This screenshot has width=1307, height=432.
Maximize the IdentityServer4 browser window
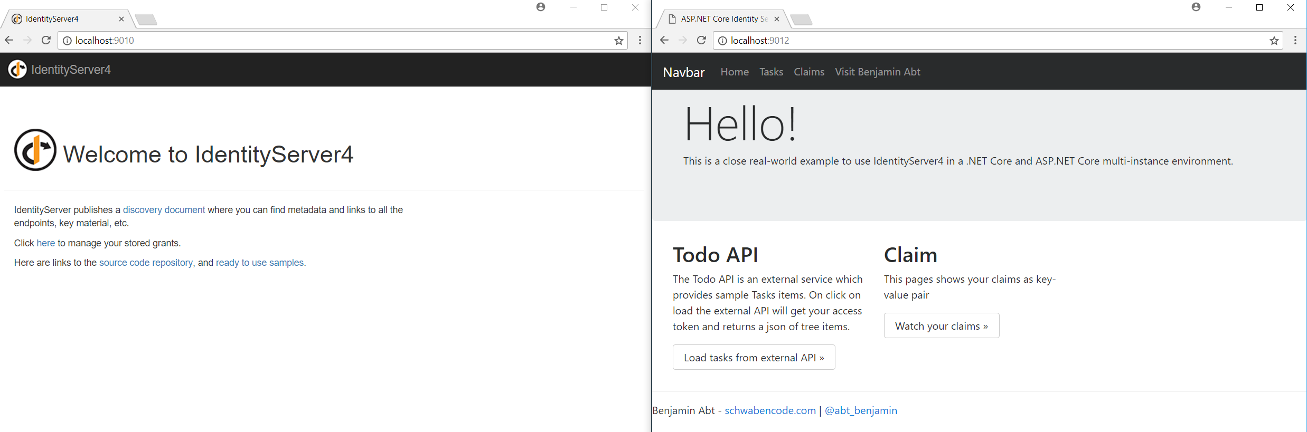[604, 7]
